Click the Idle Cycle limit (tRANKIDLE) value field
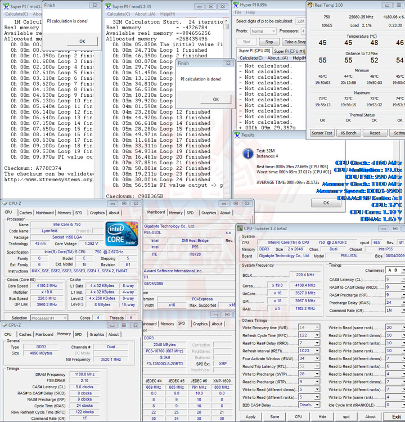This screenshot has width=405, height=422. (393, 405)
